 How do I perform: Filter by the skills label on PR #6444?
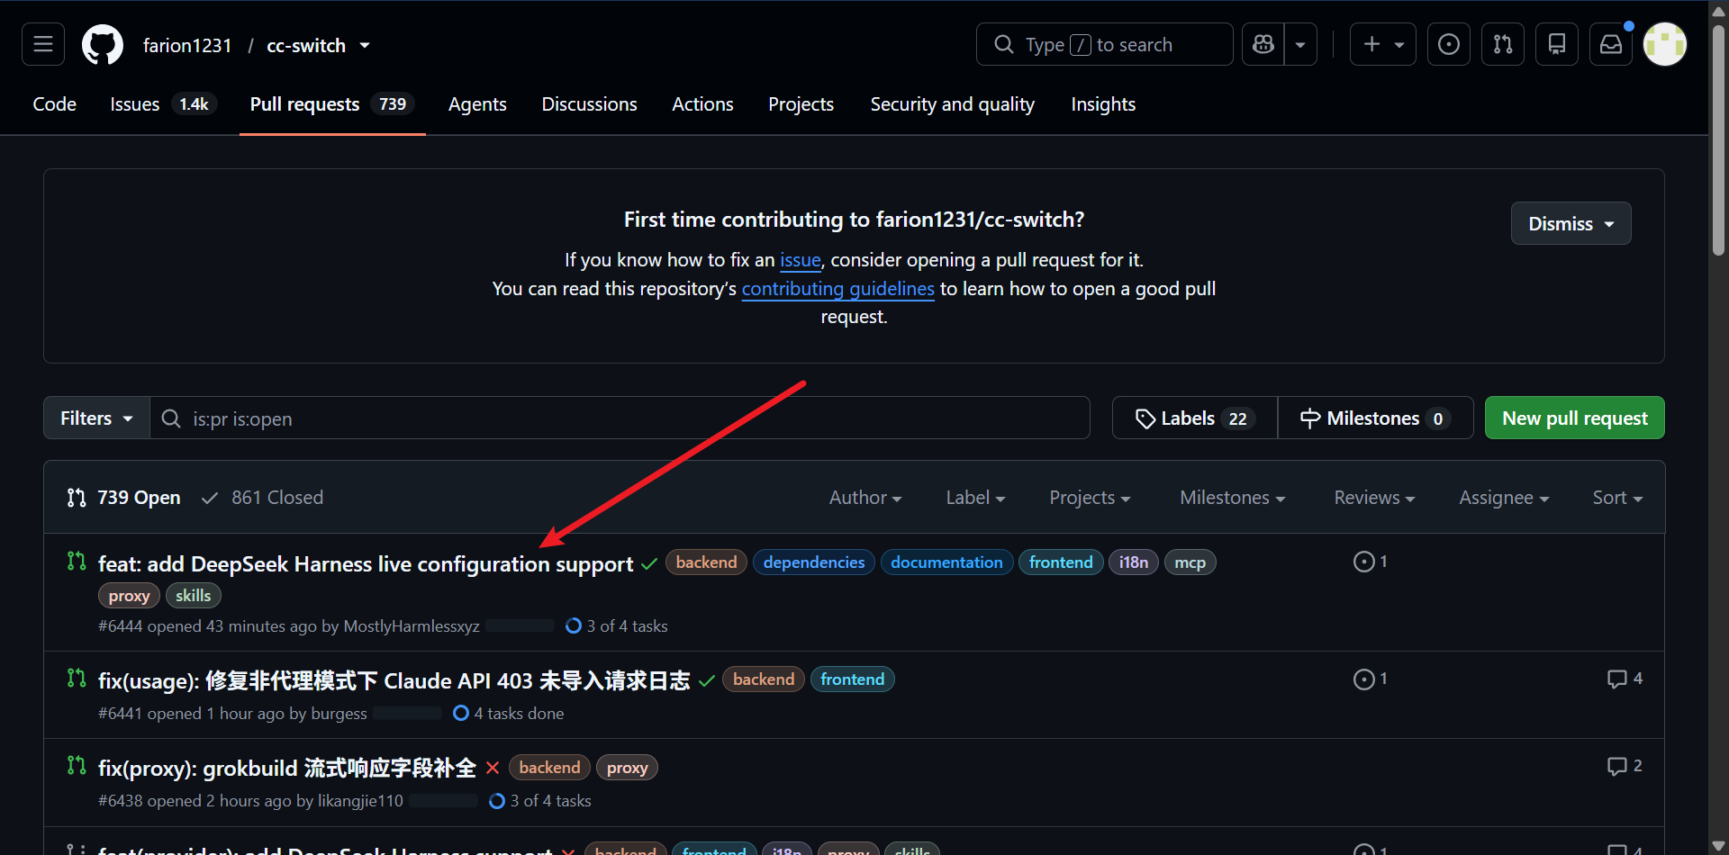193,596
